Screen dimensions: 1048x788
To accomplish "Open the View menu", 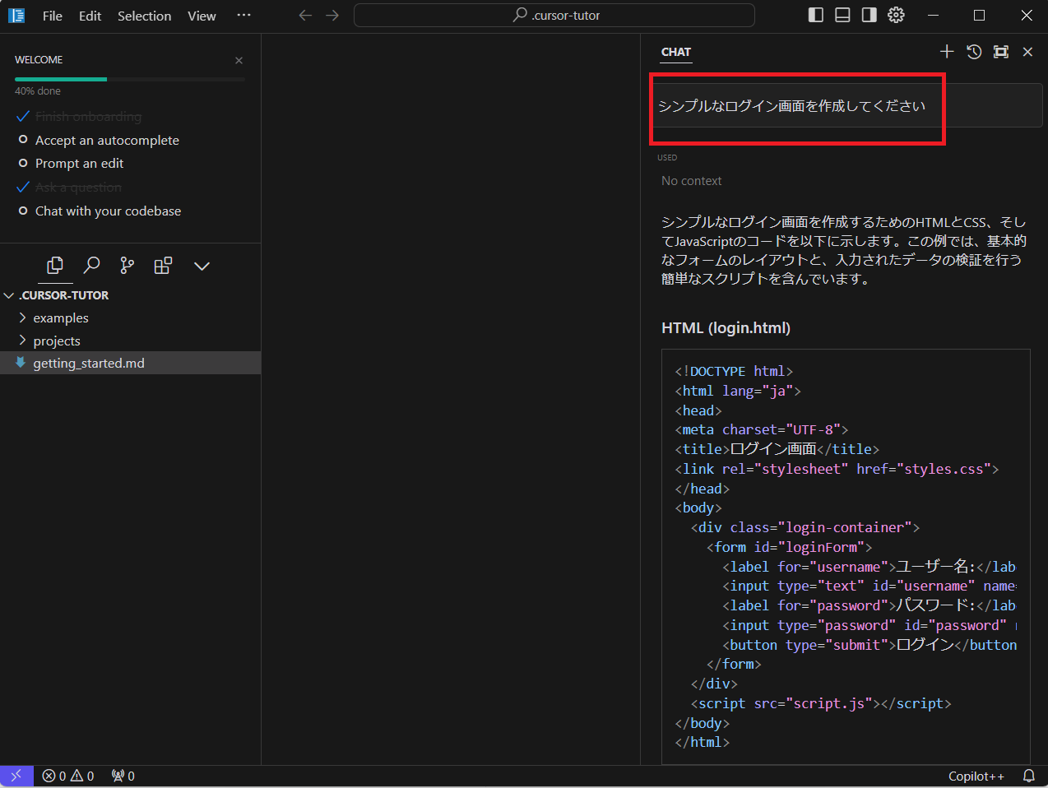I will (202, 16).
